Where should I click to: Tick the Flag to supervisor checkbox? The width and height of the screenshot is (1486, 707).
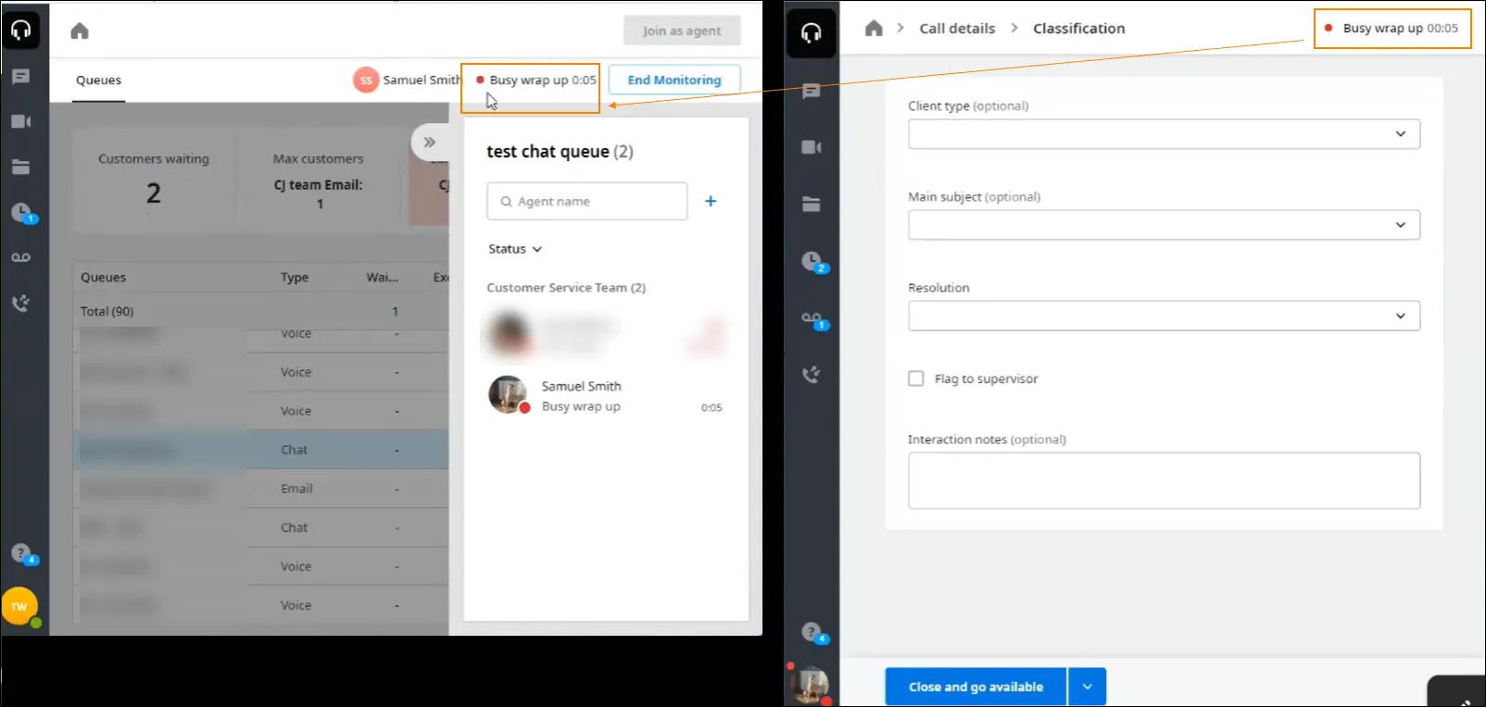(x=916, y=378)
